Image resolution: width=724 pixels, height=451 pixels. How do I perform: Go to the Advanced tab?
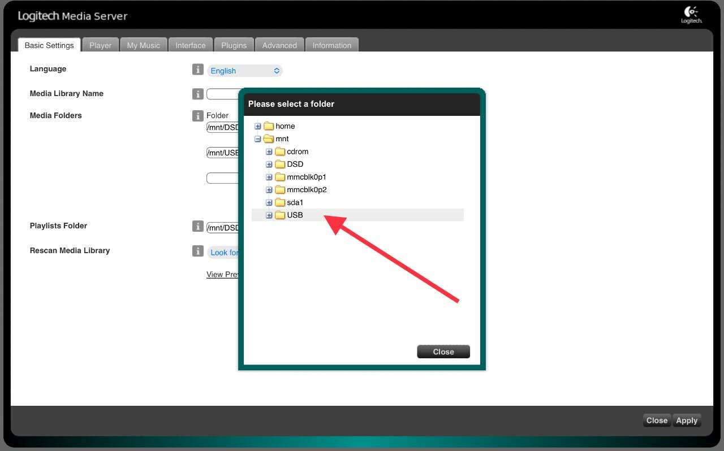(279, 45)
